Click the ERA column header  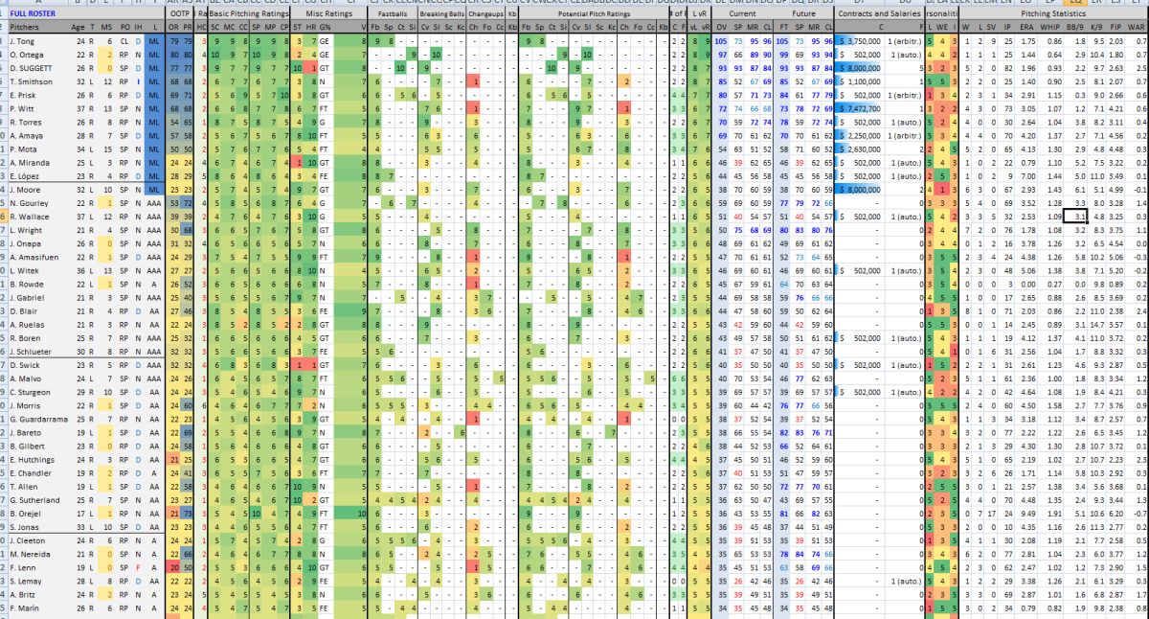coord(1027,28)
